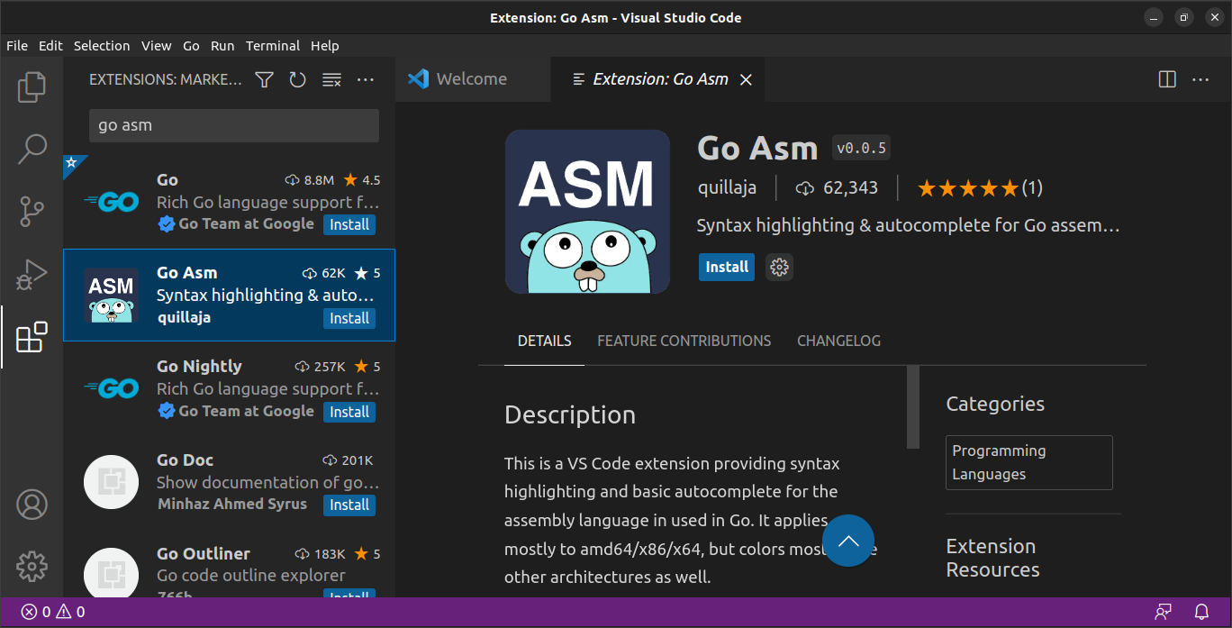This screenshot has height=628, width=1232.
Task: Click the v0.0.5 version badge
Action: (862, 149)
